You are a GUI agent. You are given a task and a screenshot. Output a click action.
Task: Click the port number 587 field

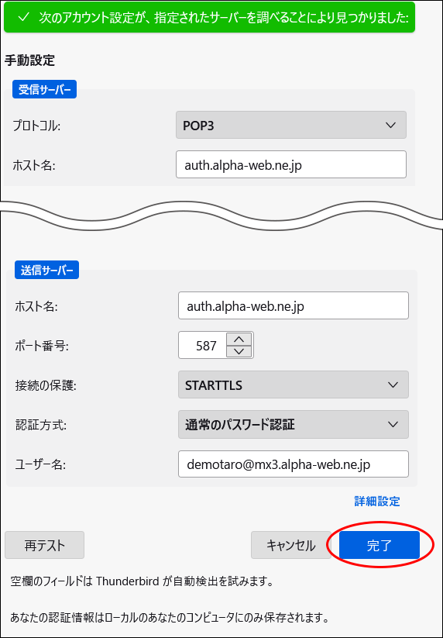(x=202, y=346)
